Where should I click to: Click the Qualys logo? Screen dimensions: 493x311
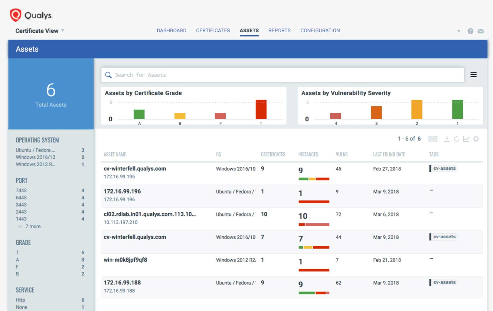(x=31, y=15)
